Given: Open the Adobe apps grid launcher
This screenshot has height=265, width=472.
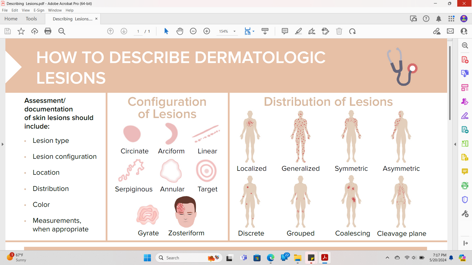Looking at the screenshot, I should (451, 19).
